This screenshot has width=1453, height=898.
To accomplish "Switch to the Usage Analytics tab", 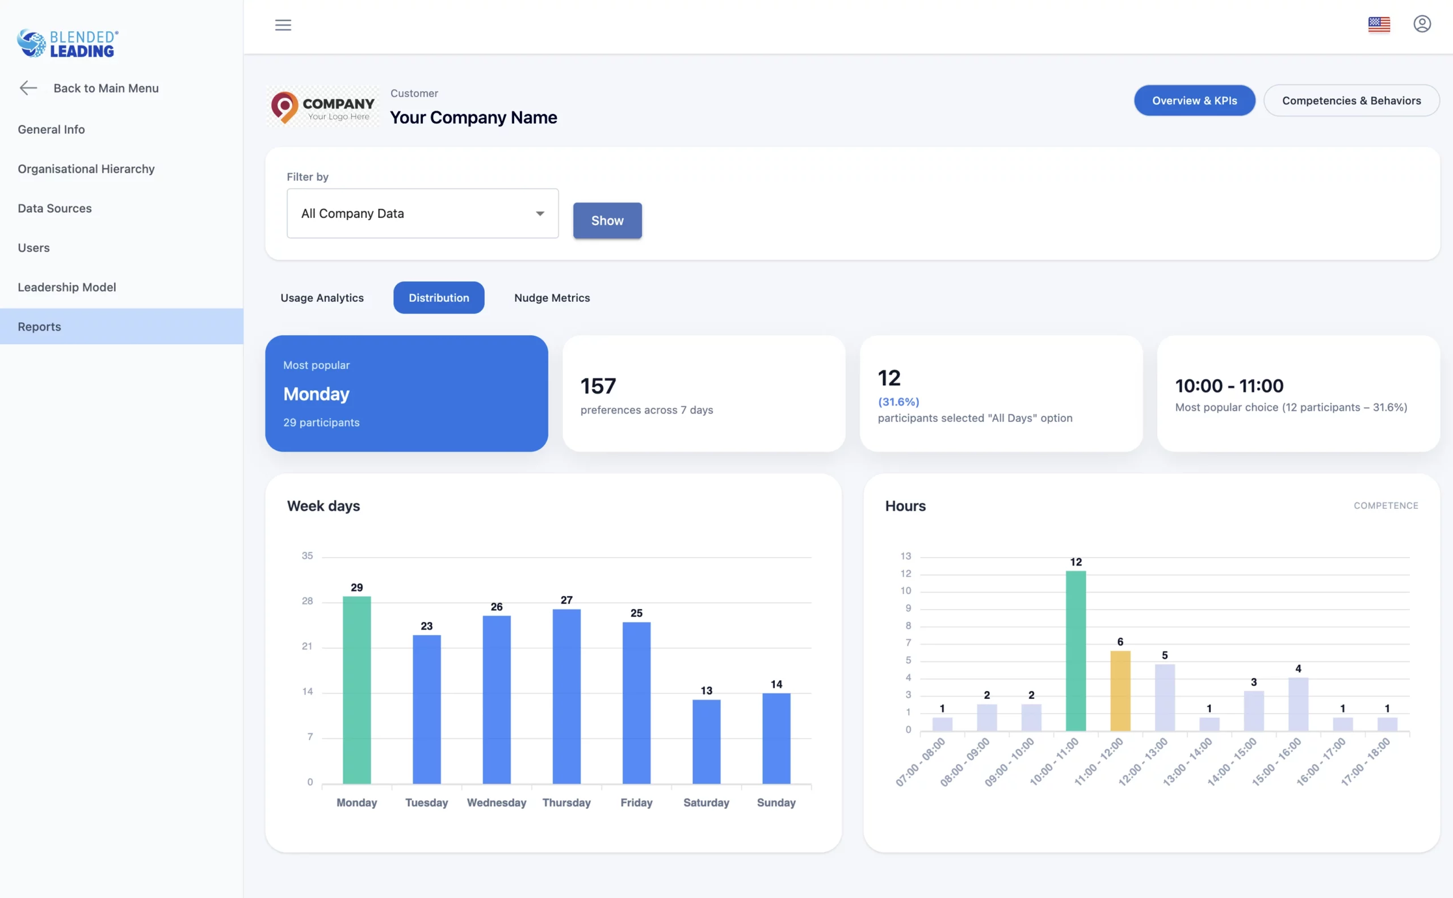I will pos(321,298).
